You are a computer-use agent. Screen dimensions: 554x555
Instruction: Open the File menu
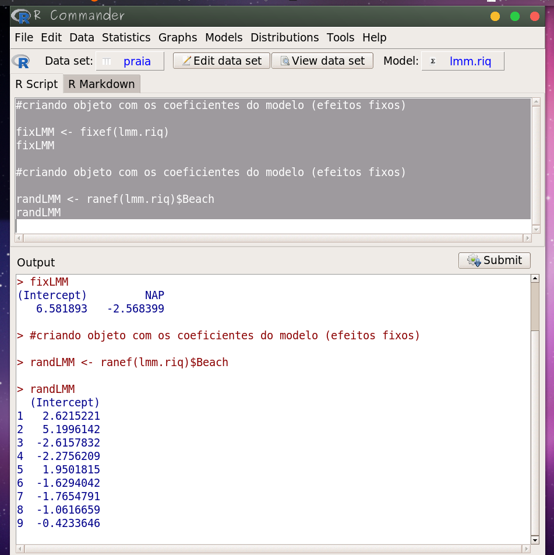(24, 37)
